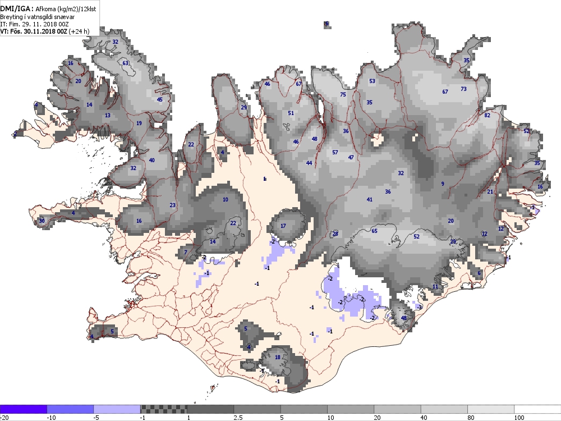Click the value 2 on the westernmost peninsula
Screen dimensions: 561x421
15,135
